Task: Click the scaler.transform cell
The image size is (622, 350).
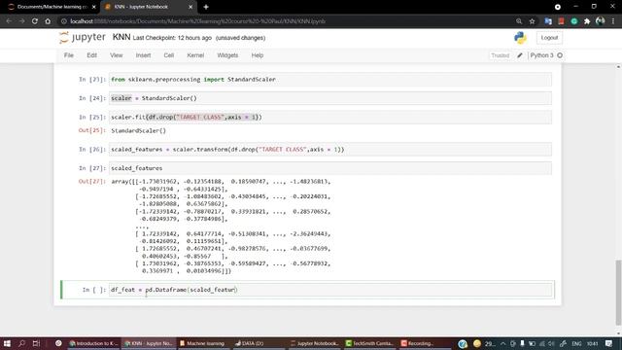Action: [x=330, y=149]
